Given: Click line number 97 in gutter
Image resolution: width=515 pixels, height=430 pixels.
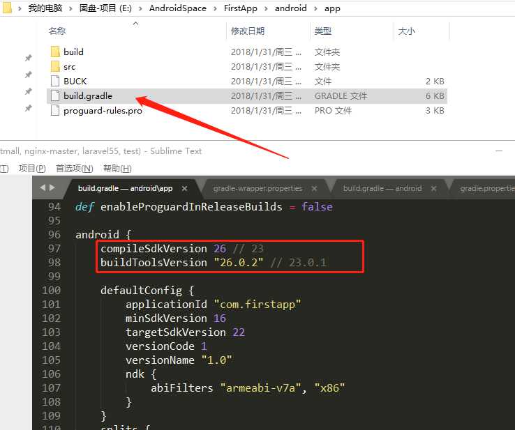Looking at the screenshot, I should pos(54,249).
